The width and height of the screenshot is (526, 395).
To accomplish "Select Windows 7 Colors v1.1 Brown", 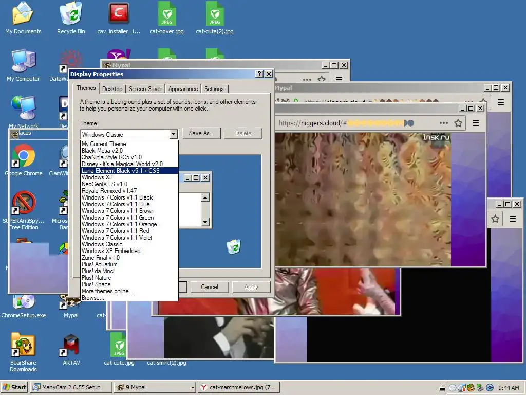I will click(x=129, y=211).
